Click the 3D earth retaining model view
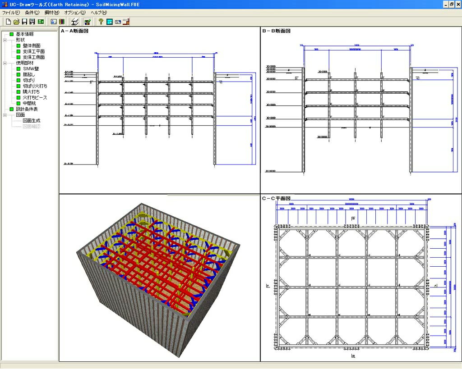 click(x=158, y=279)
